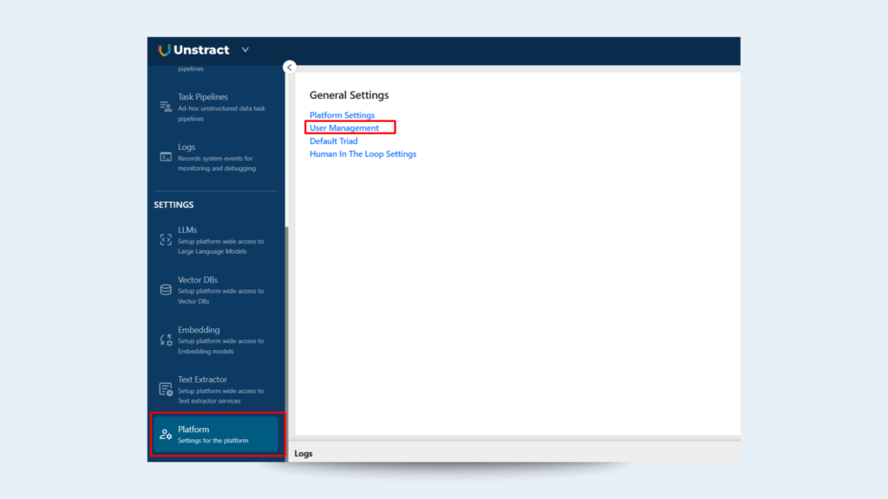Screen dimensions: 888x499
Task: Open Logs sidebar menu item
Action: pos(216,158)
